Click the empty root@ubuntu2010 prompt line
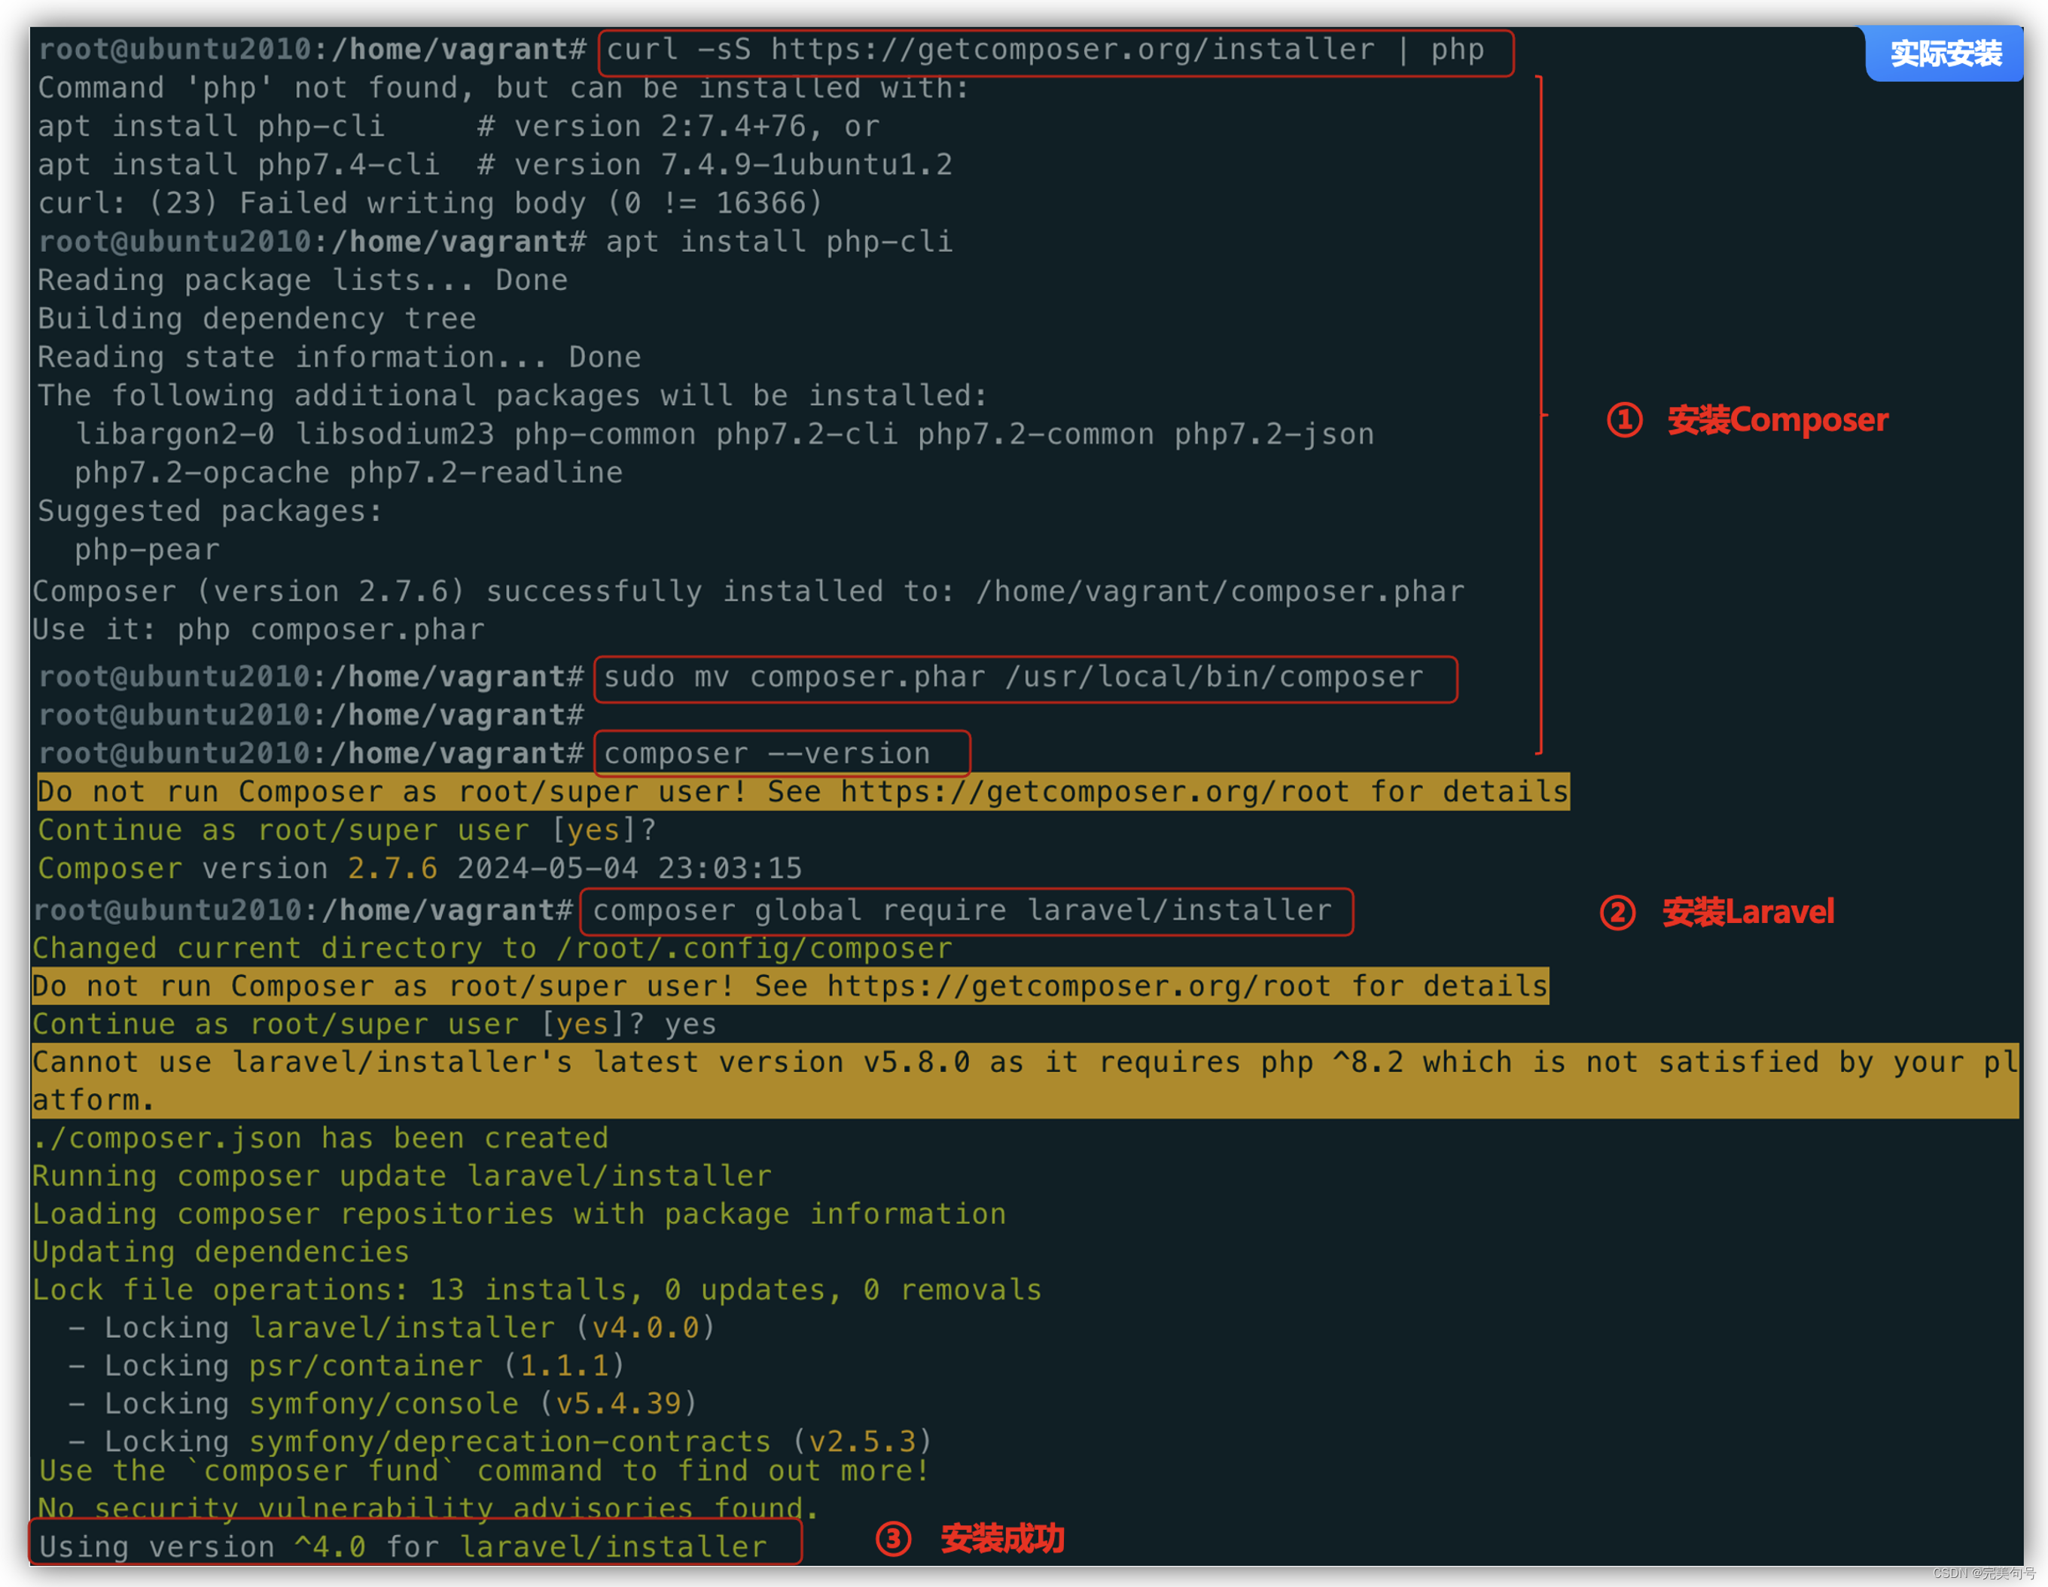Viewport: 2048px width, 1587px height. tap(311, 715)
